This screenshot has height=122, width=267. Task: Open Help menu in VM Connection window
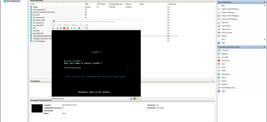87,25
